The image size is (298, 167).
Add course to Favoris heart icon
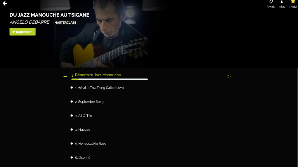tap(271, 2)
